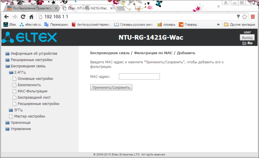The height and width of the screenshot is (158, 259).
Task: Click the folder icon beside 5ГГц
Action: click(11, 110)
